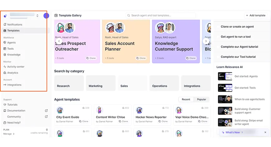Open the Integrations icon
Screen dimensions: 271x147
(x=5, y=85)
